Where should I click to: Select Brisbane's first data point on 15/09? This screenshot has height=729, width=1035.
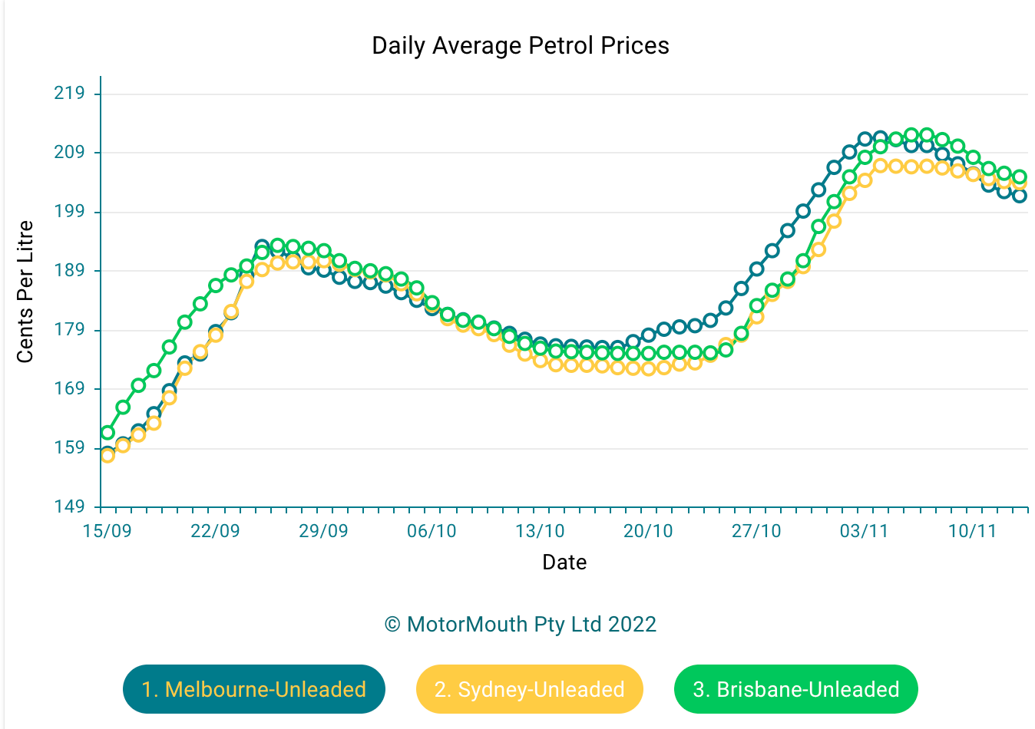point(107,433)
